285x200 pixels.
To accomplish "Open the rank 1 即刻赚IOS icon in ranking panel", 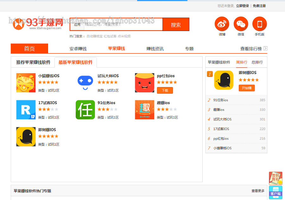I will 224,80.
